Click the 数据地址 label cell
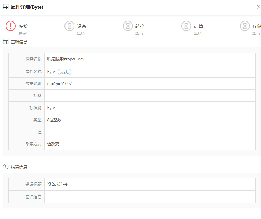Screen dimensions: 261x219 27,84
